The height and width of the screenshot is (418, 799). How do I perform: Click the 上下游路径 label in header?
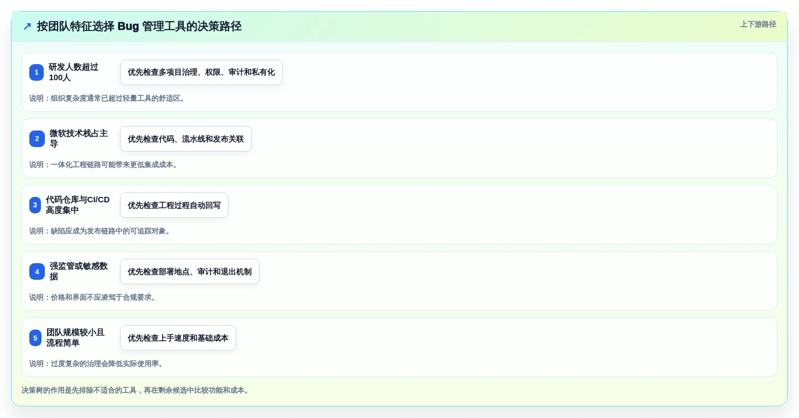(x=758, y=24)
